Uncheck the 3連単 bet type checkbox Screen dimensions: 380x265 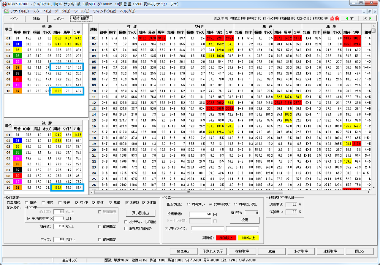click(x=144, y=203)
